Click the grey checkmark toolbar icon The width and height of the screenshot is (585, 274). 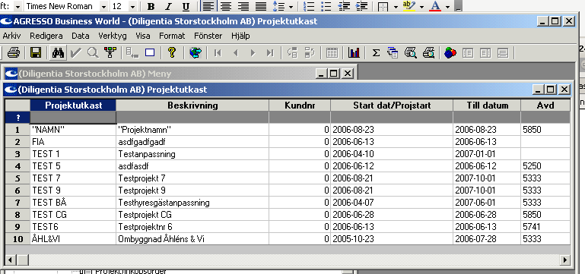76,53
